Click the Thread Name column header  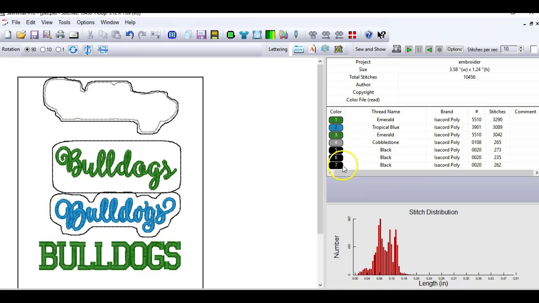point(386,112)
